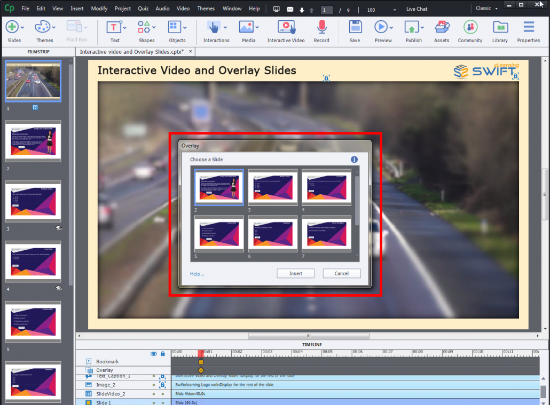Viewport: 550px width, 405px height.
Task: Lock all layers using the timeline padlock
Action: [162, 354]
